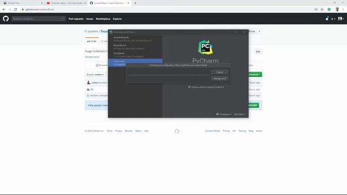Close the Docker Hub tab
This screenshot has width=347, height=195.
42,3
